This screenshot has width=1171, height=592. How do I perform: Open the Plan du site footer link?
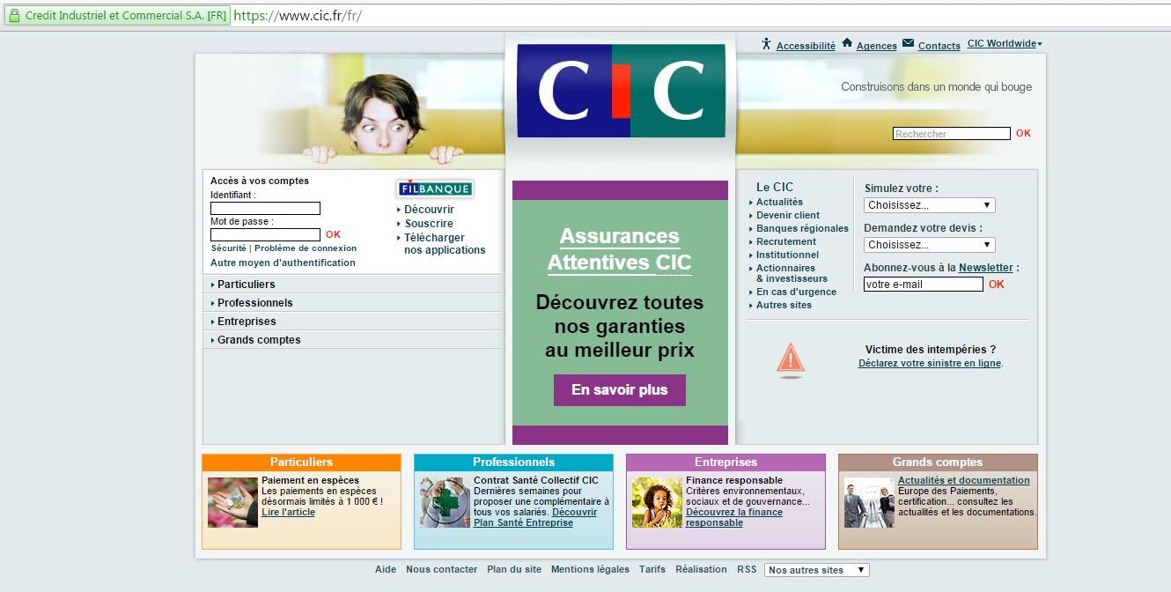point(514,569)
